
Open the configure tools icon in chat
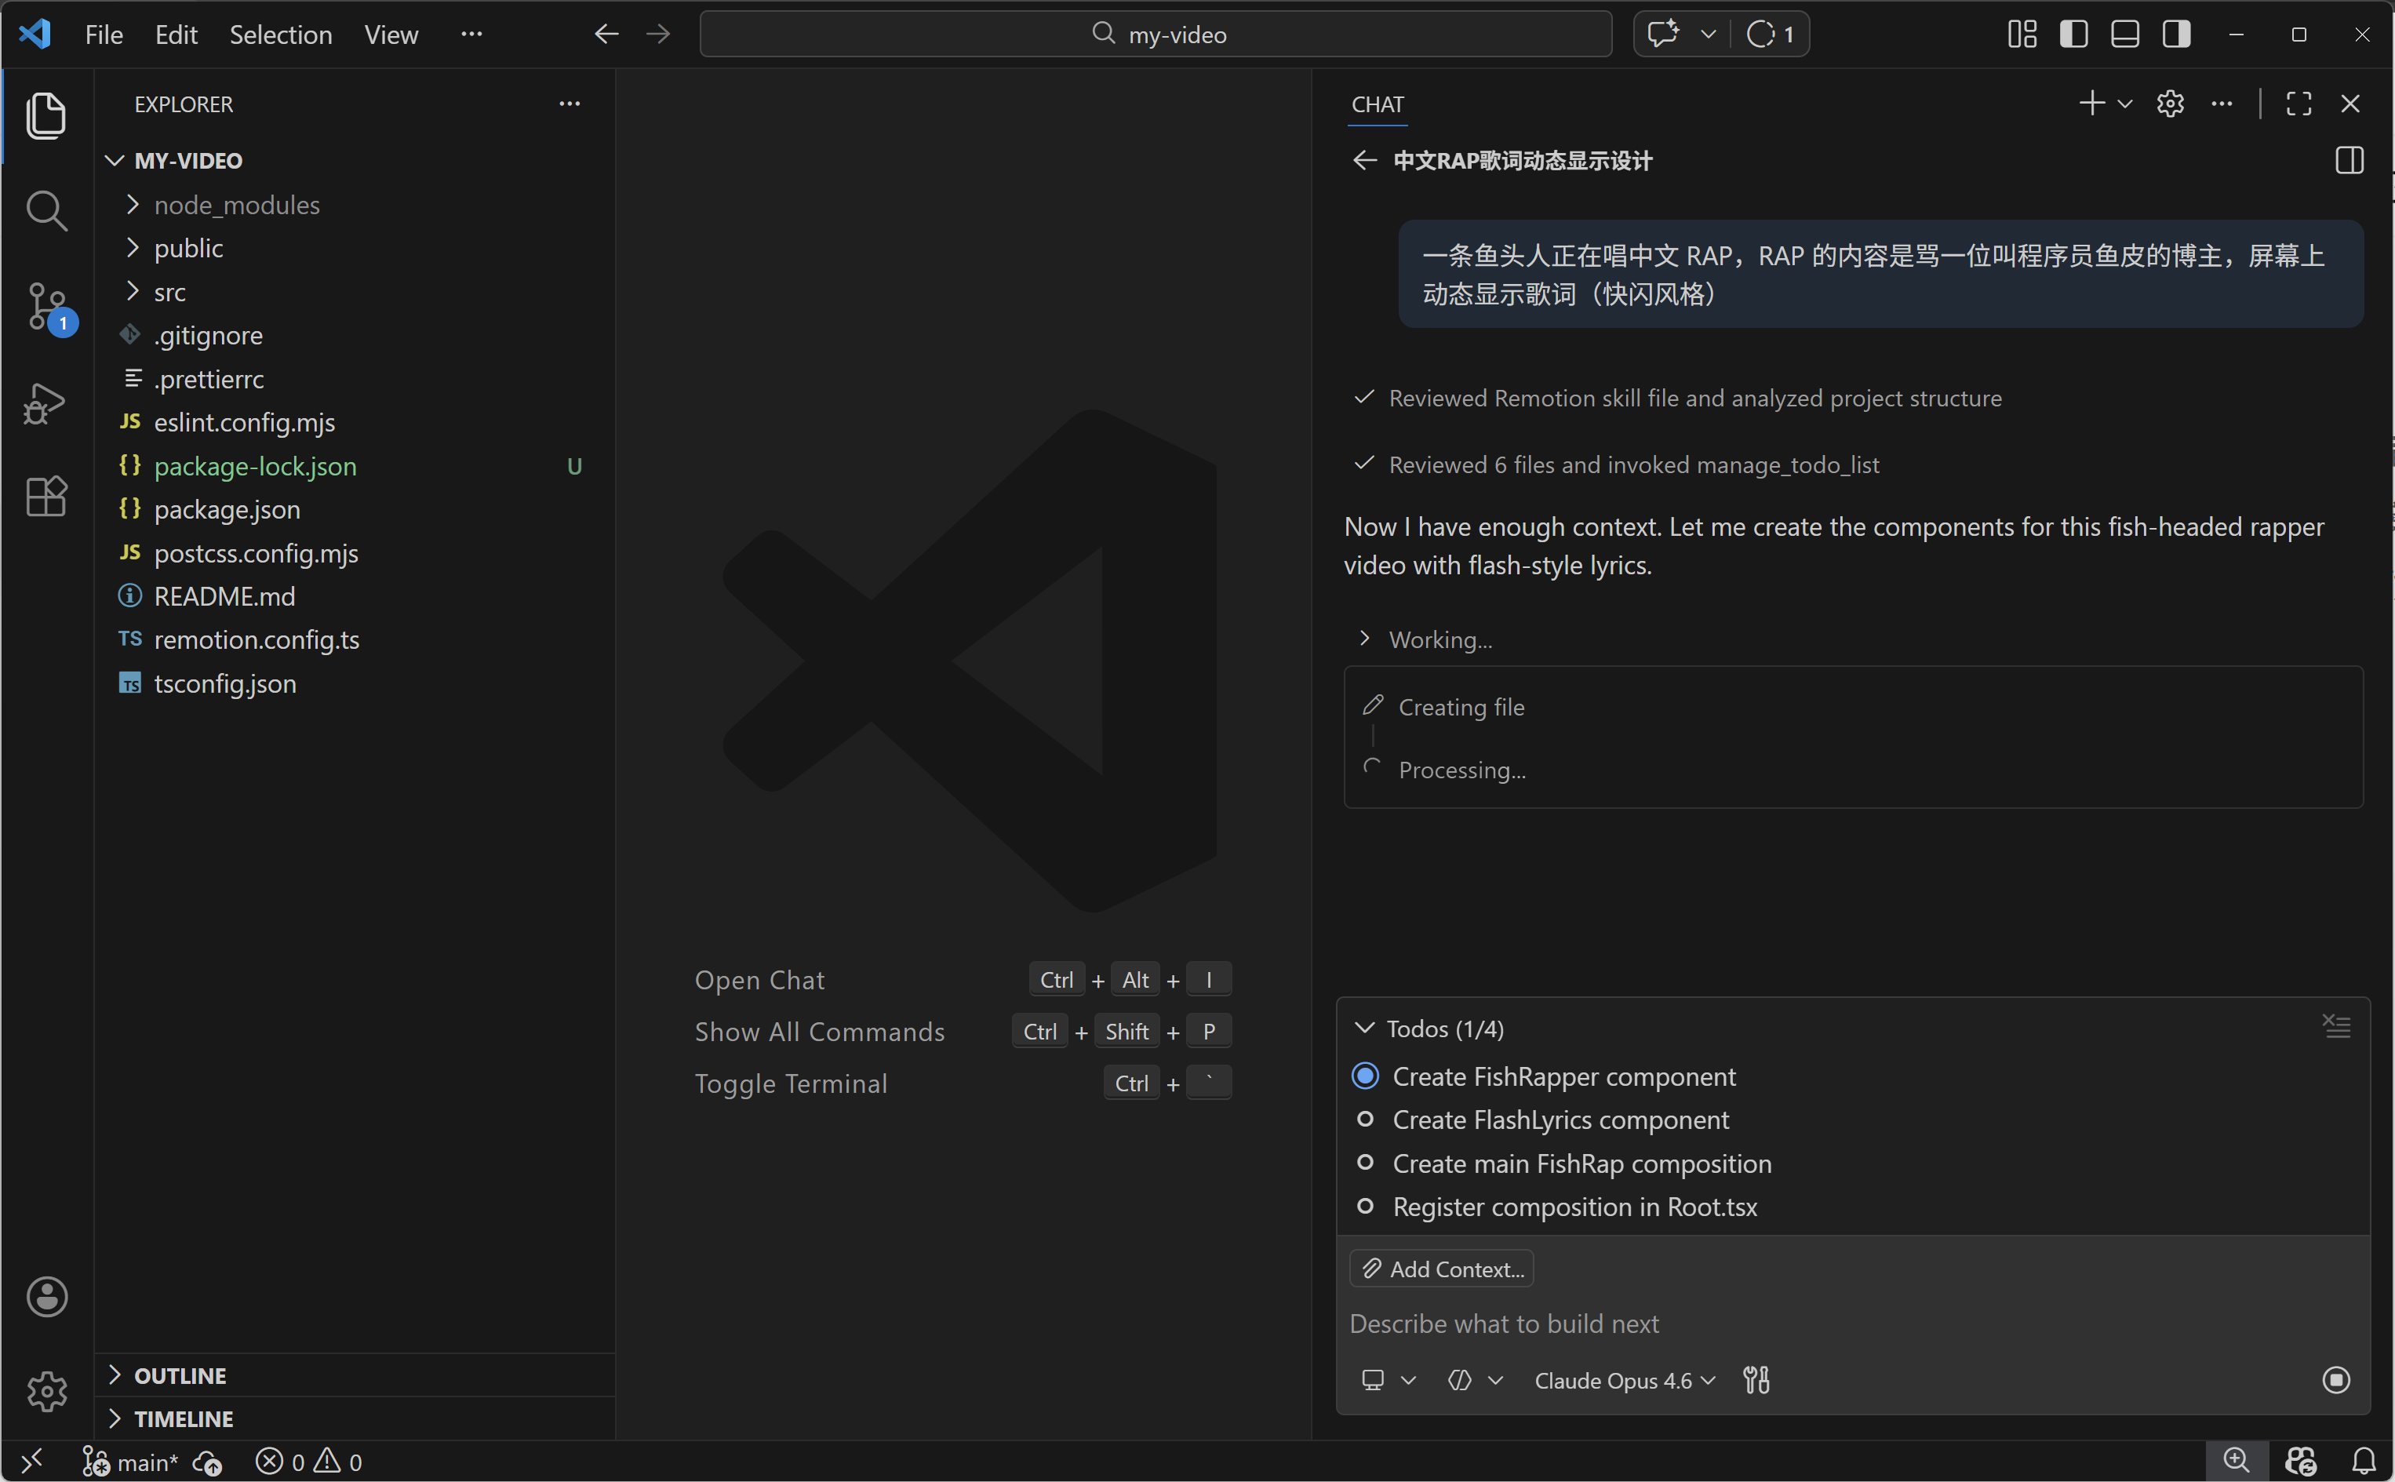[1756, 1380]
